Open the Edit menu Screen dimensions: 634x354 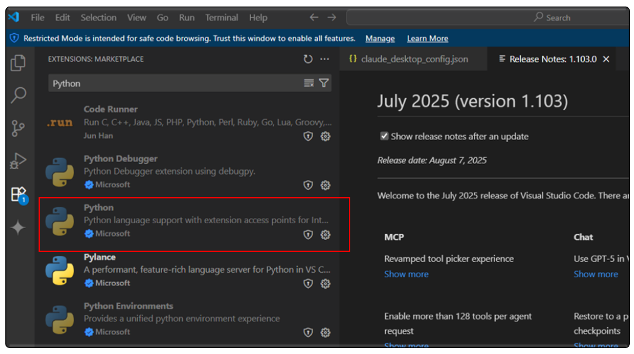[62, 17]
